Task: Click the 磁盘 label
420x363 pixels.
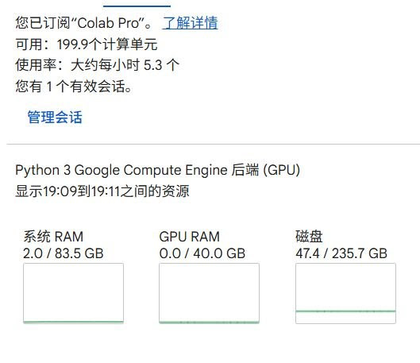Action: (x=309, y=236)
